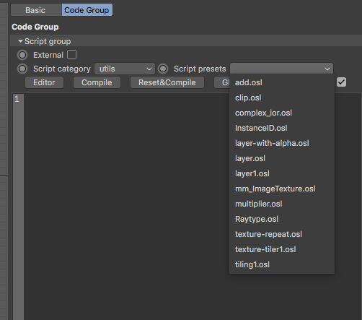Select the Code Group tab
Viewport: 362px width, 320px height.
click(87, 10)
